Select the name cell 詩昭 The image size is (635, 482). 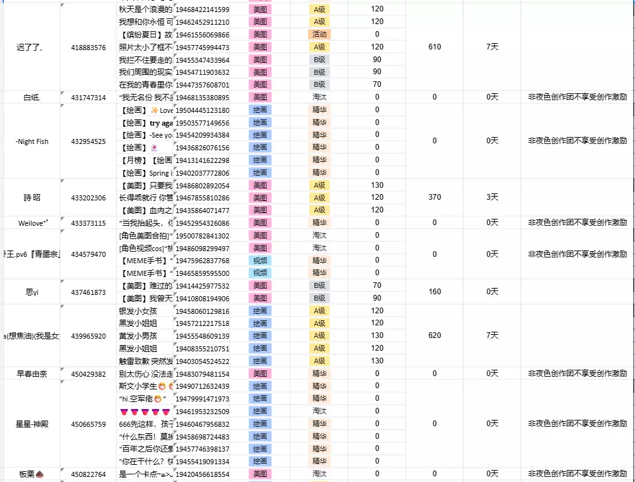(32, 198)
